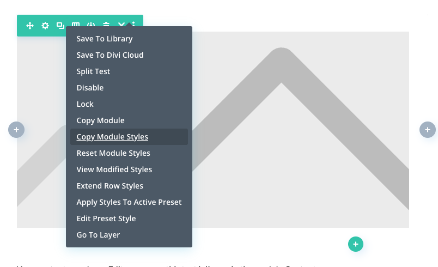The height and width of the screenshot is (267, 438).
Task: Select Go To Layer option
Action: point(98,235)
